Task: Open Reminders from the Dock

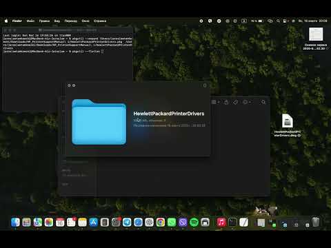Action: coord(71,223)
